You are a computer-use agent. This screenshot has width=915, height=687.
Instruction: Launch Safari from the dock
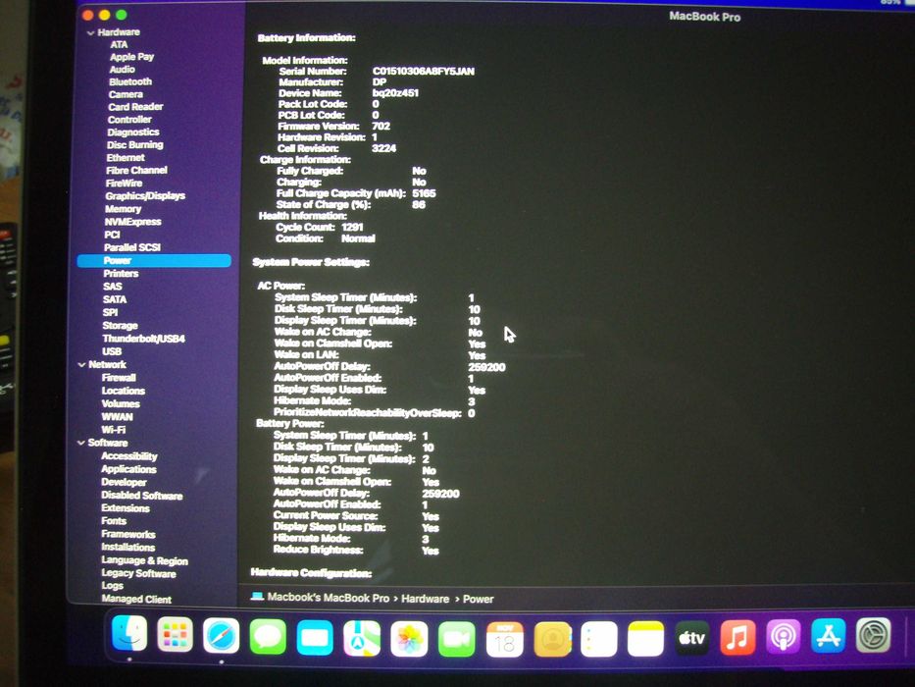[x=222, y=636]
